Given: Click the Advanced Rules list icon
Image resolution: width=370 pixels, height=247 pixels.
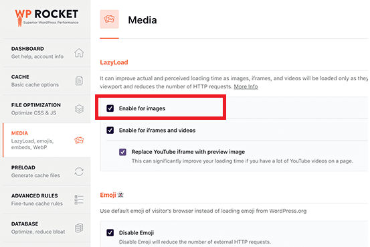Looking at the screenshot, I should (x=79, y=199).
